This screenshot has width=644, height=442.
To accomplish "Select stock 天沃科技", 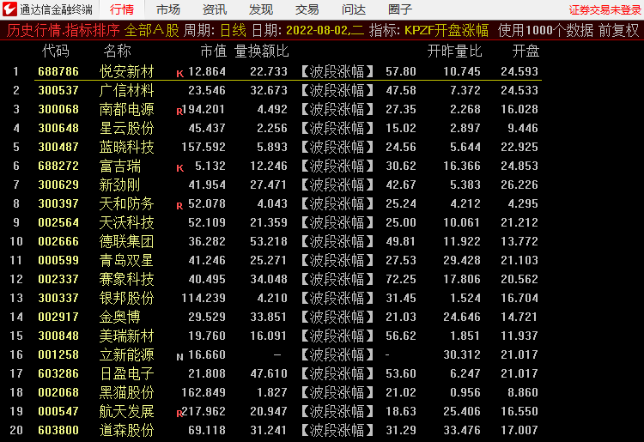I will coord(126,222).
